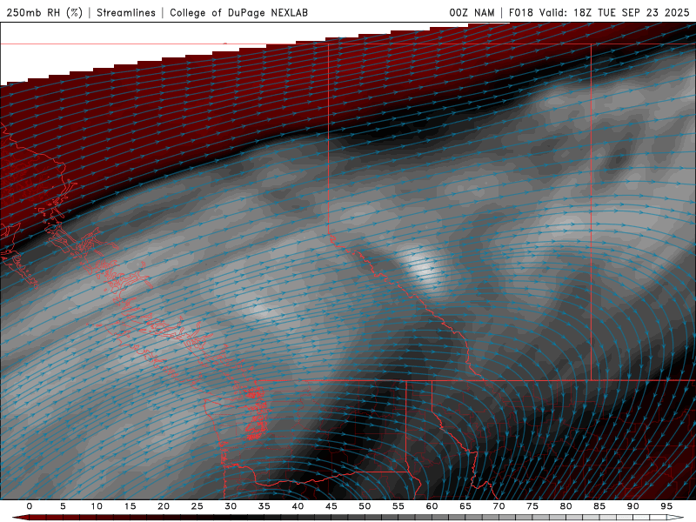Select the '15' colorbar value label
This screenshot has width=696, height=522.
tap(130, 506)
